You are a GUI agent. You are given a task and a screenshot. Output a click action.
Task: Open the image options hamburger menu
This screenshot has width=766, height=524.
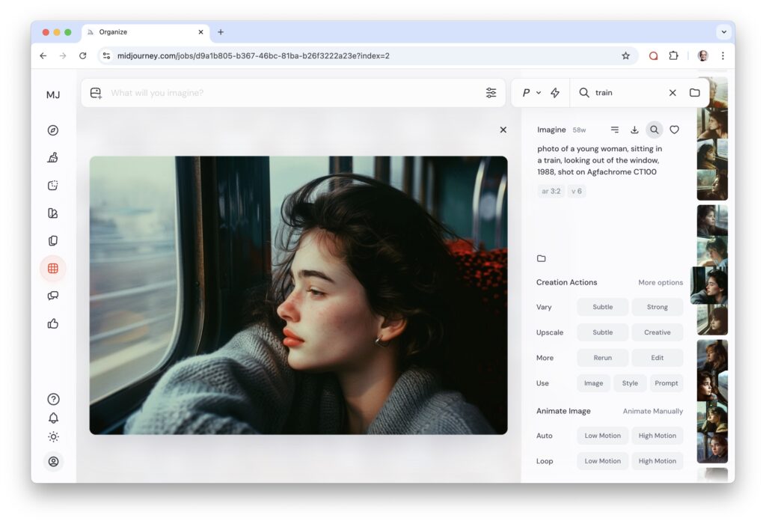coord(614,130)
